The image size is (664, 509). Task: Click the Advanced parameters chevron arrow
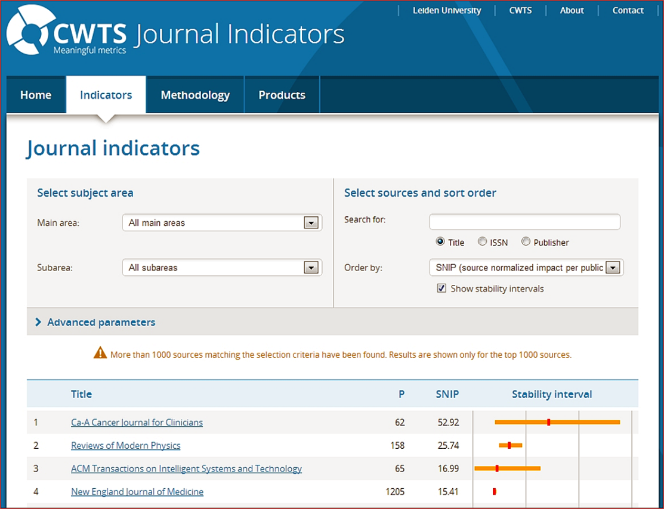point(38,322)
